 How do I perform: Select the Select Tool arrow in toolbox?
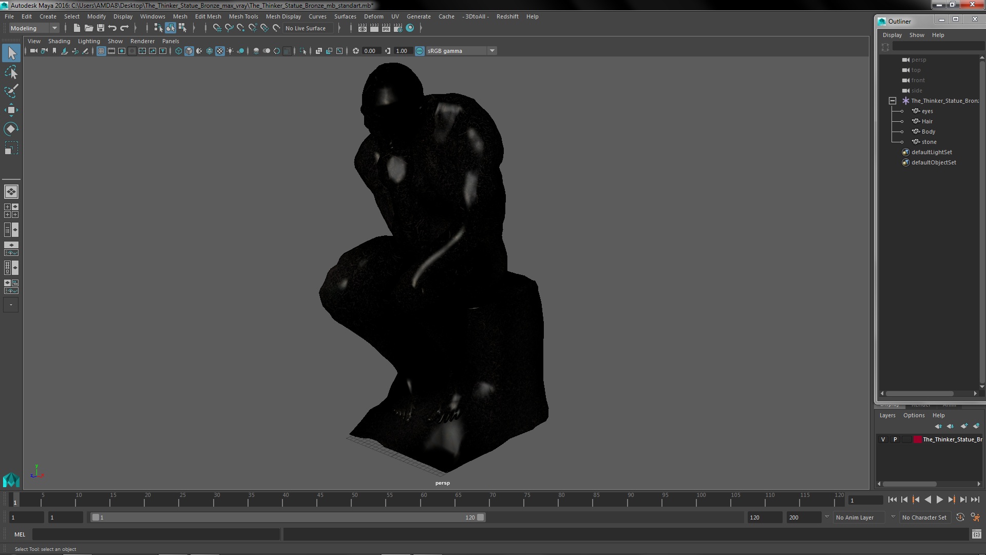[11, 53]
